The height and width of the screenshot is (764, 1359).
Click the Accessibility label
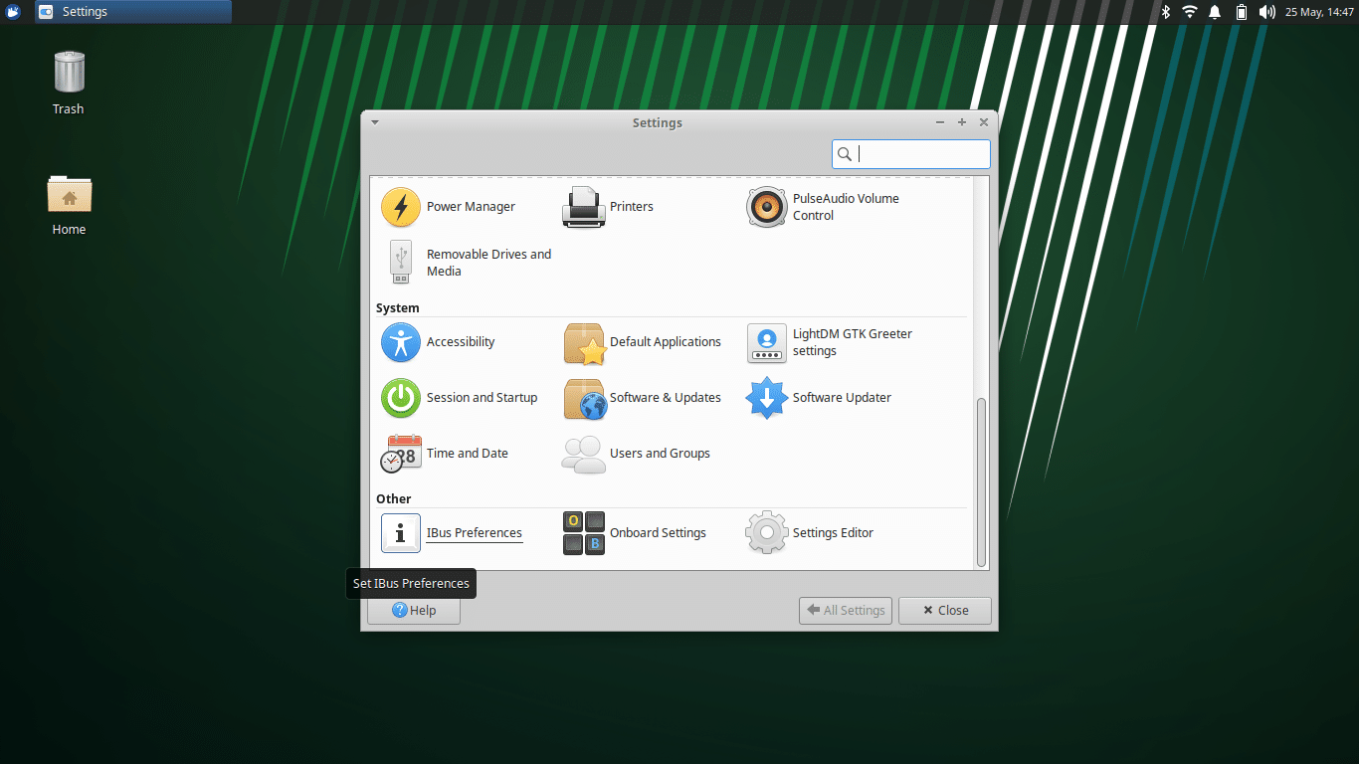(461, 342)
